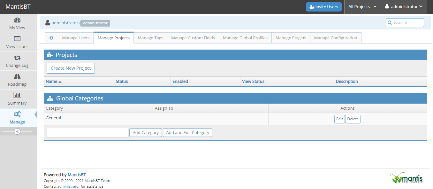433x189 pixels.
Task: Open the Manage Configuration tab
Action: pyautogui.click(x=335, y=38)
